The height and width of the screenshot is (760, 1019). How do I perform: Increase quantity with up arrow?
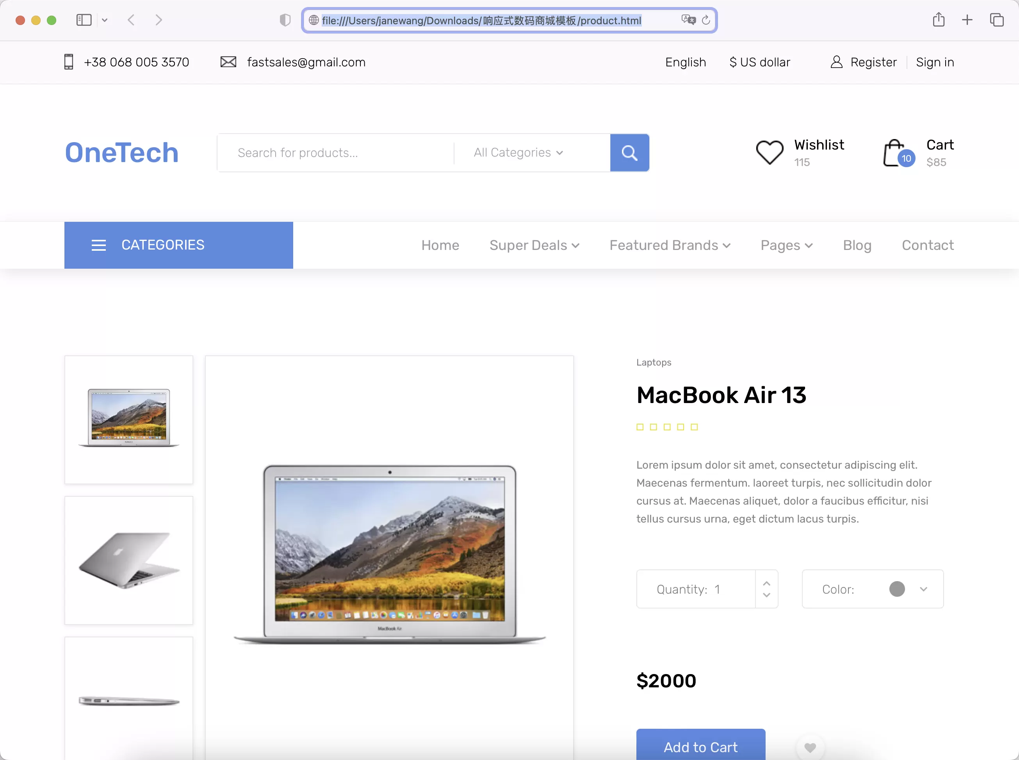[x=766, y=583]
